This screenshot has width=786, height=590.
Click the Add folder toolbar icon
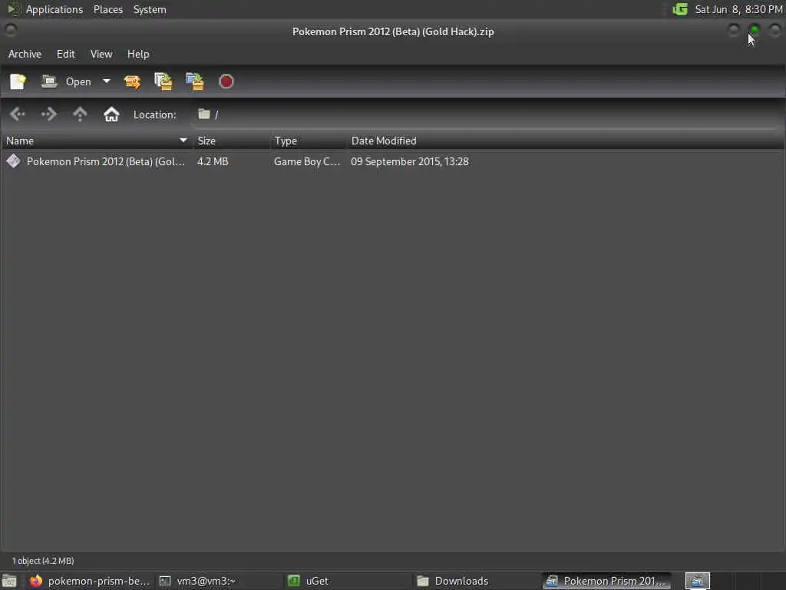click(x=195, y=81)
